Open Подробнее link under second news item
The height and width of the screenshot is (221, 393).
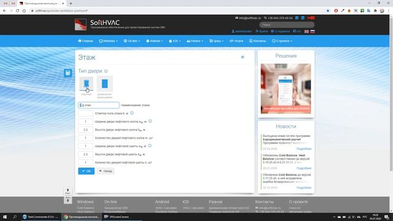tap(304, 168)
